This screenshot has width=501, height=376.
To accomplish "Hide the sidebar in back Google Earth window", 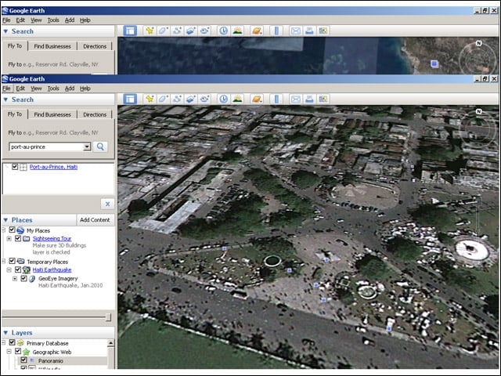I will pyautogui.click(x=130, y=31).
